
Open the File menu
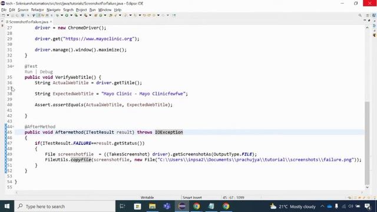click(x=4, y=10)
